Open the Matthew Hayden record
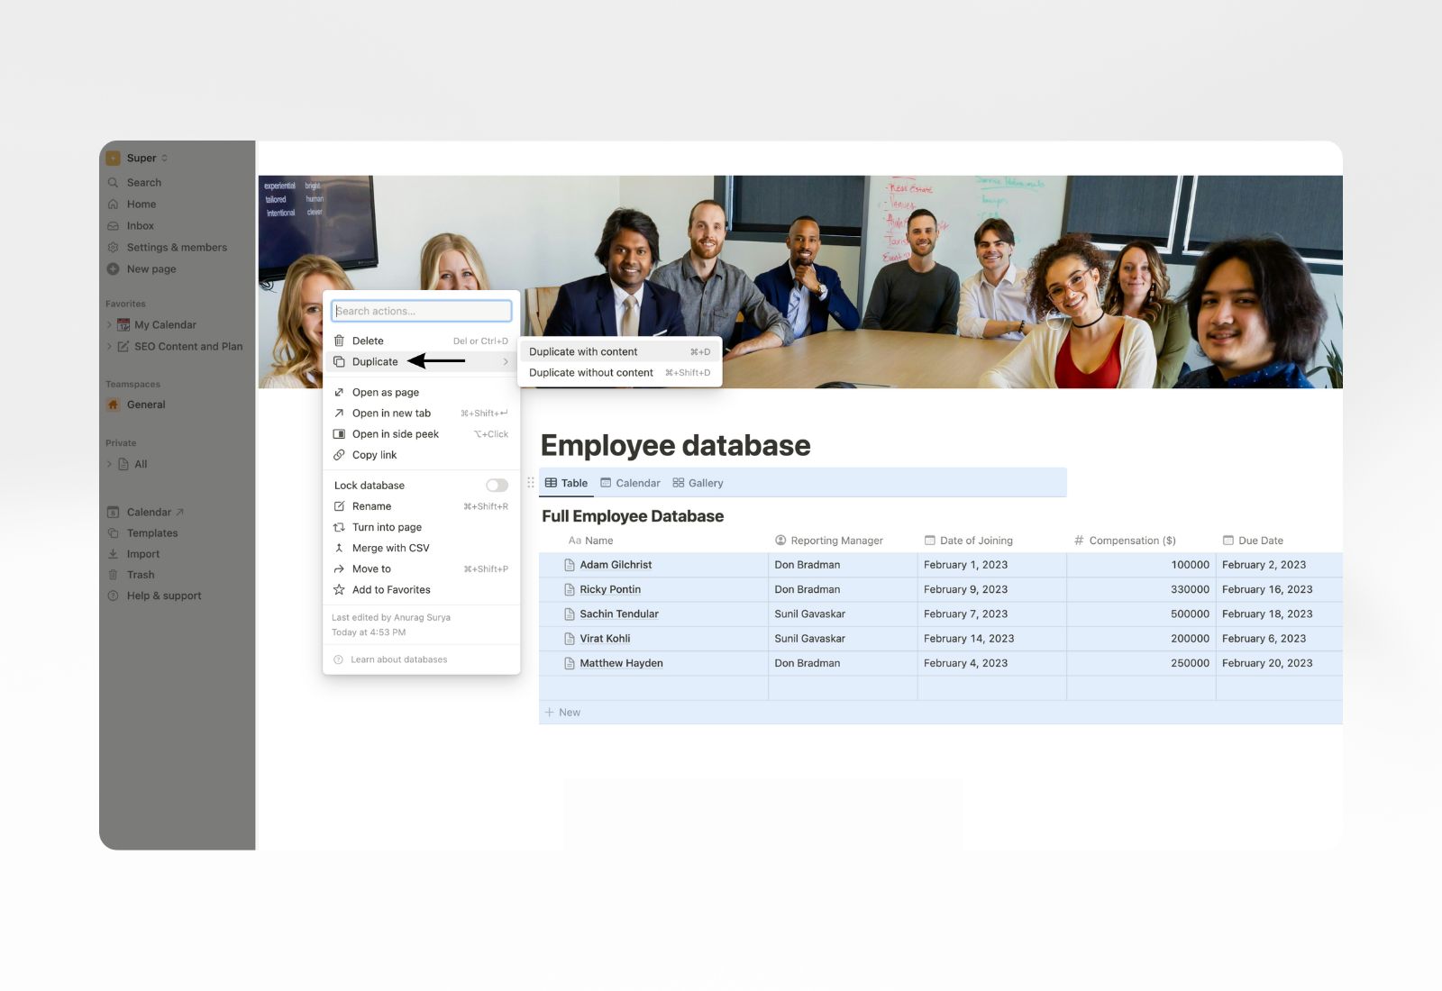Screen dimensions: 1442x991 [621, 663]
